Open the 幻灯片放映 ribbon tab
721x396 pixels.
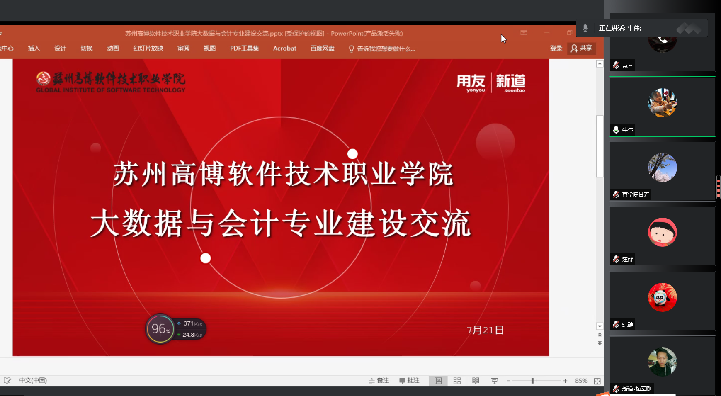click(x=148, y=49)
